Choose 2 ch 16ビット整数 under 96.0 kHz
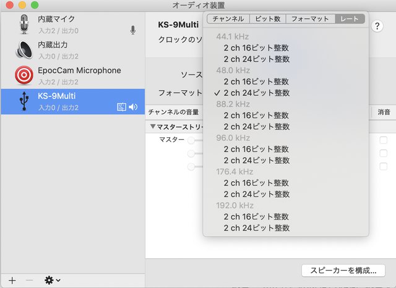The width and height of the screenshot is (396, 288). pos(256,149)
